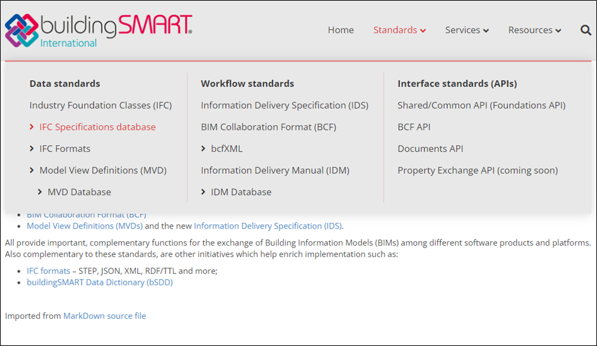
Task: Open IFC Formats menu entry
Action: [64, 148]
